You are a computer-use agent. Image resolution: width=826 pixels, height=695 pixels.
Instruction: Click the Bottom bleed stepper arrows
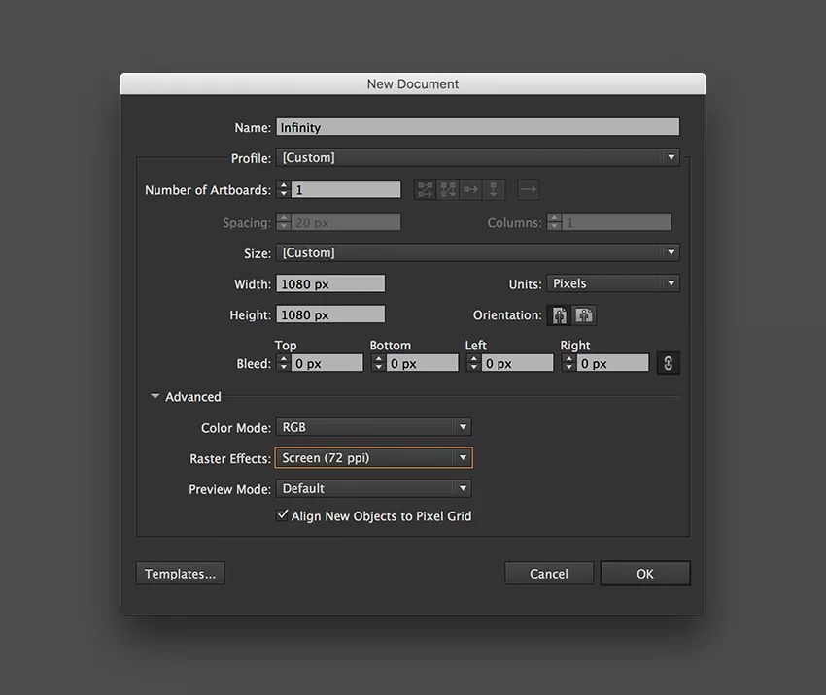click(x=378, y=363)
